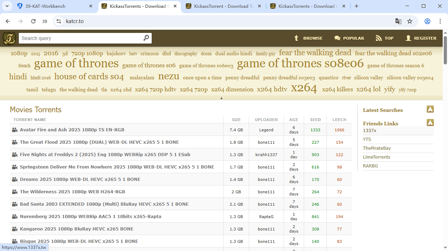Viewport: 448px width, 251px height.
Task: Click the large 'x264' tag
Action: point(304,88)
